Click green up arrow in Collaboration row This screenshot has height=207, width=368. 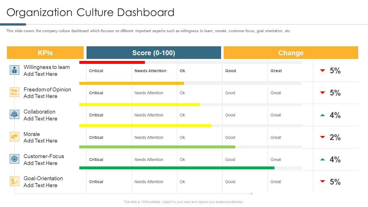click(323, 115)
